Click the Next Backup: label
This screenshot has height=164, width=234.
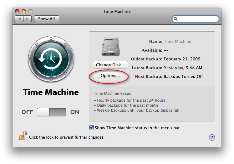149,76
